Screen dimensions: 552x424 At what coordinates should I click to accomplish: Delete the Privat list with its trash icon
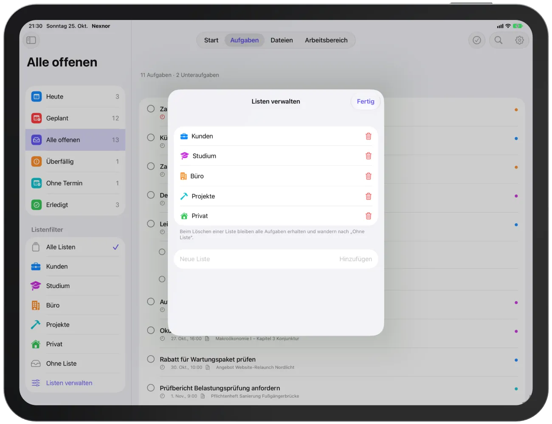(x=368, y=216)
